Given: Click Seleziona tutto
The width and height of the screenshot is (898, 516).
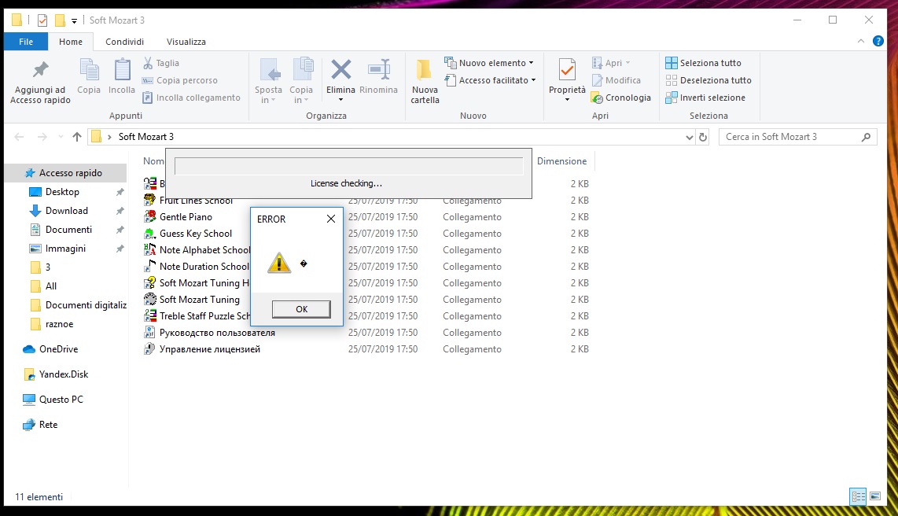Looking at the screenshot, I should point(704,63).
